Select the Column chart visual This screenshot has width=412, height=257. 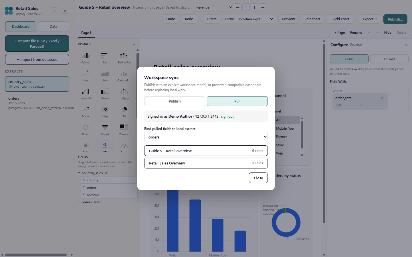(86, 58)
